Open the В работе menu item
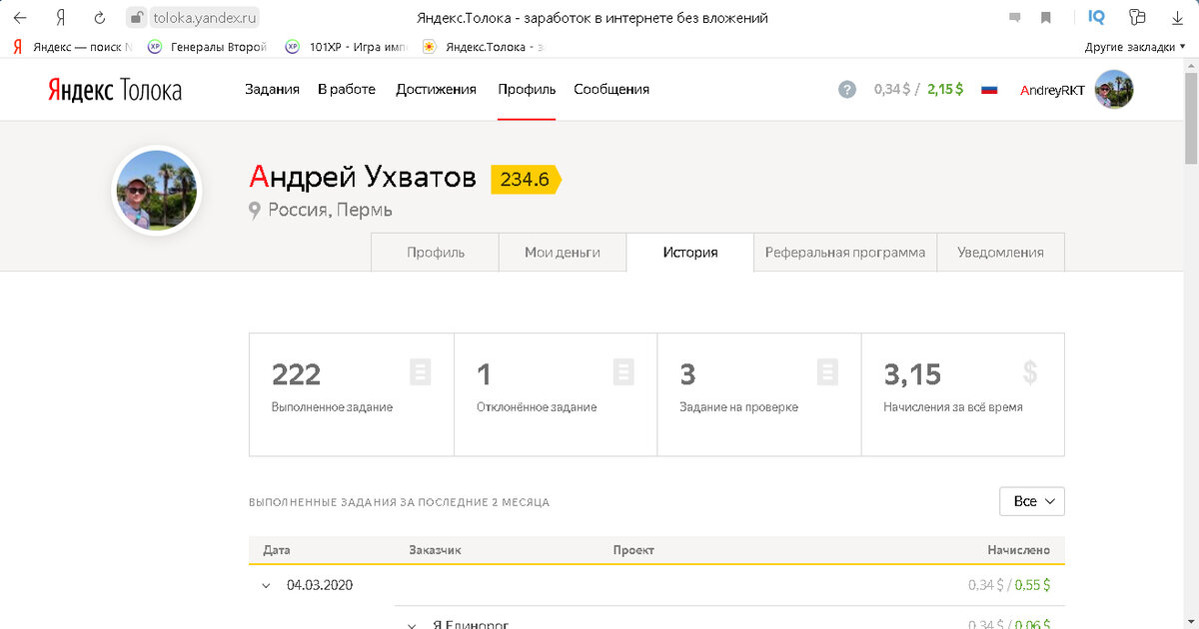Screen dimensions: 1199x629 [347, 89]
